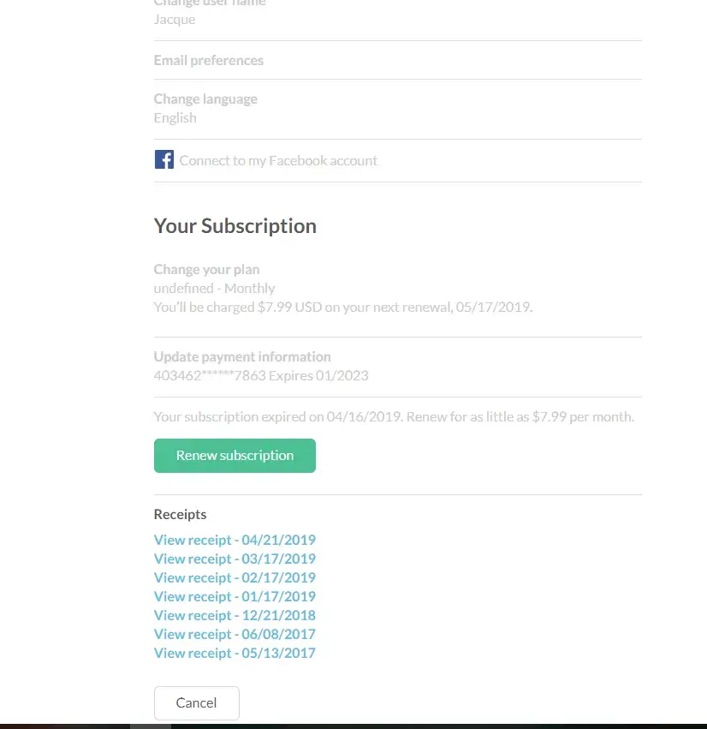The image size is (707, 729).
Task: Click Change your plan option
Action: [x=206, y=269]
